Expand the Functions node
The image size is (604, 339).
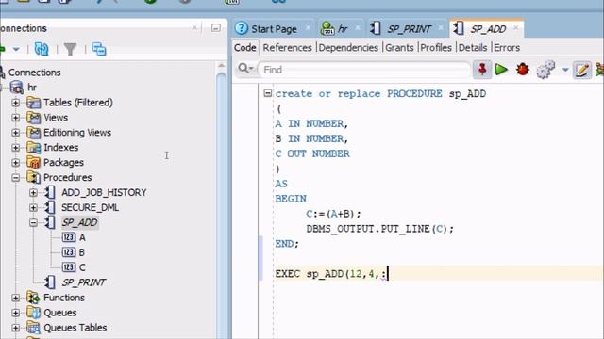click(x=15, y=298)
